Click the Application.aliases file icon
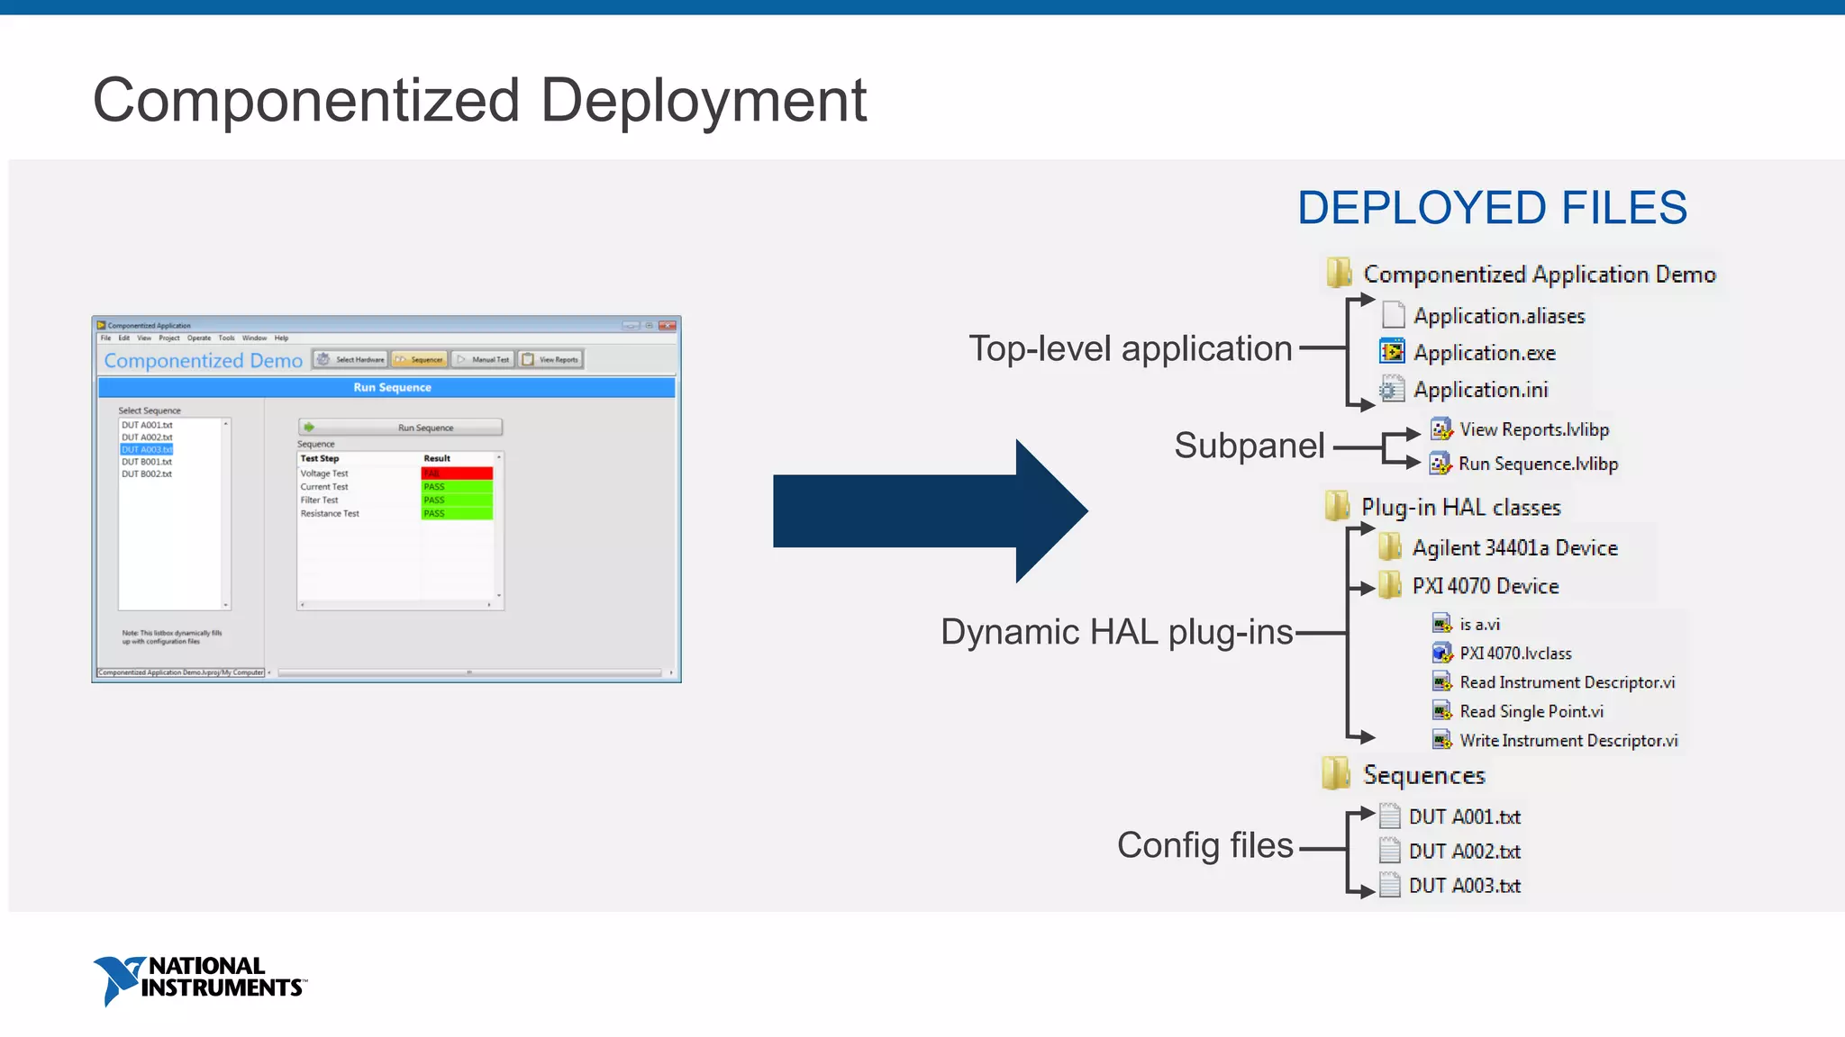The height and width of the screenshot is (1037, 1845). (x=1393, y=315)
